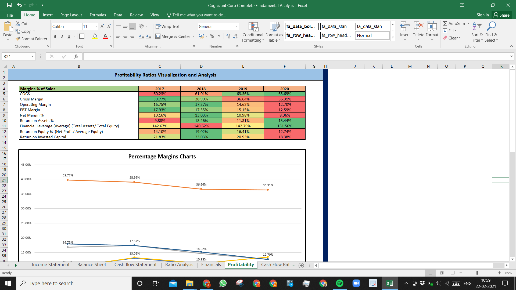Click the Cut scissors icon
516x290 pixels.
[x=18, y=24]
